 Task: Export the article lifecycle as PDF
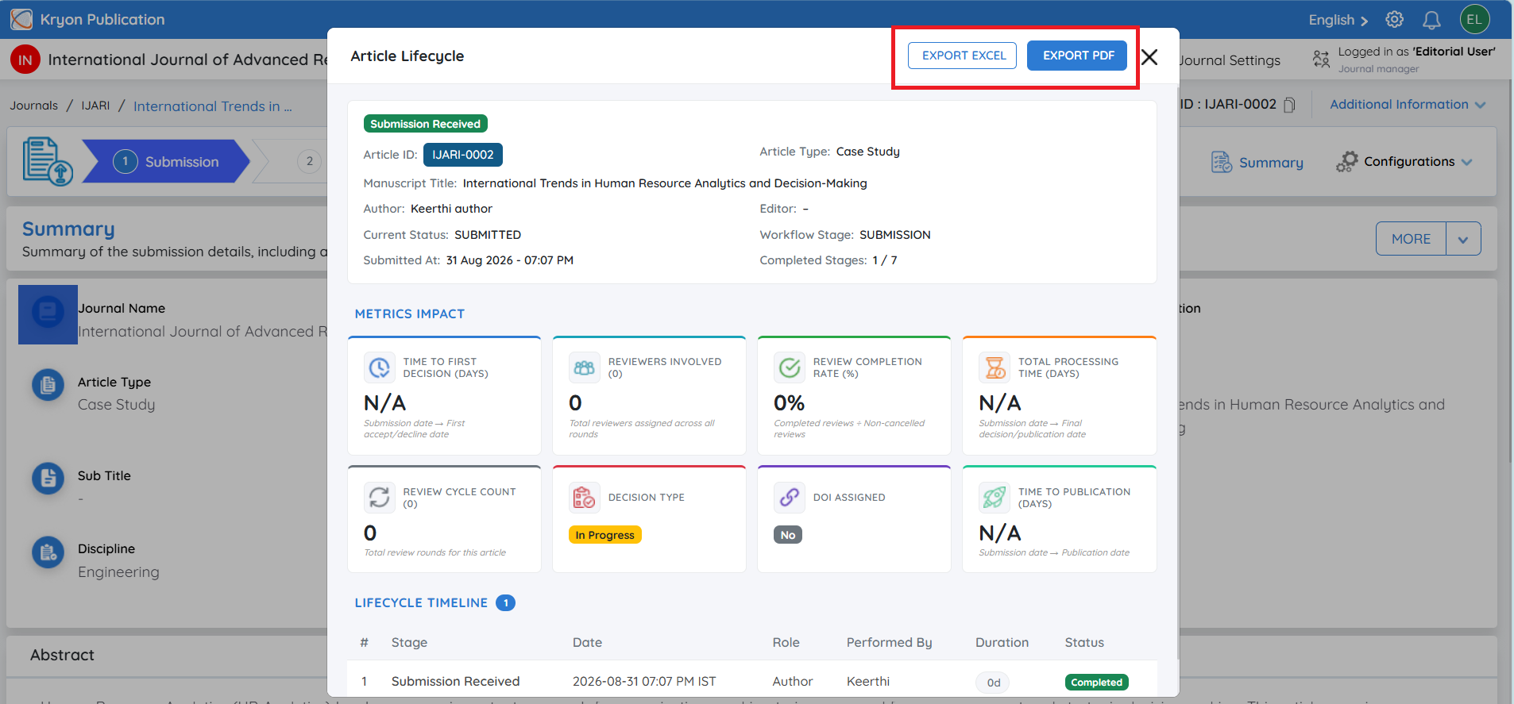(x=1078, y=56)
